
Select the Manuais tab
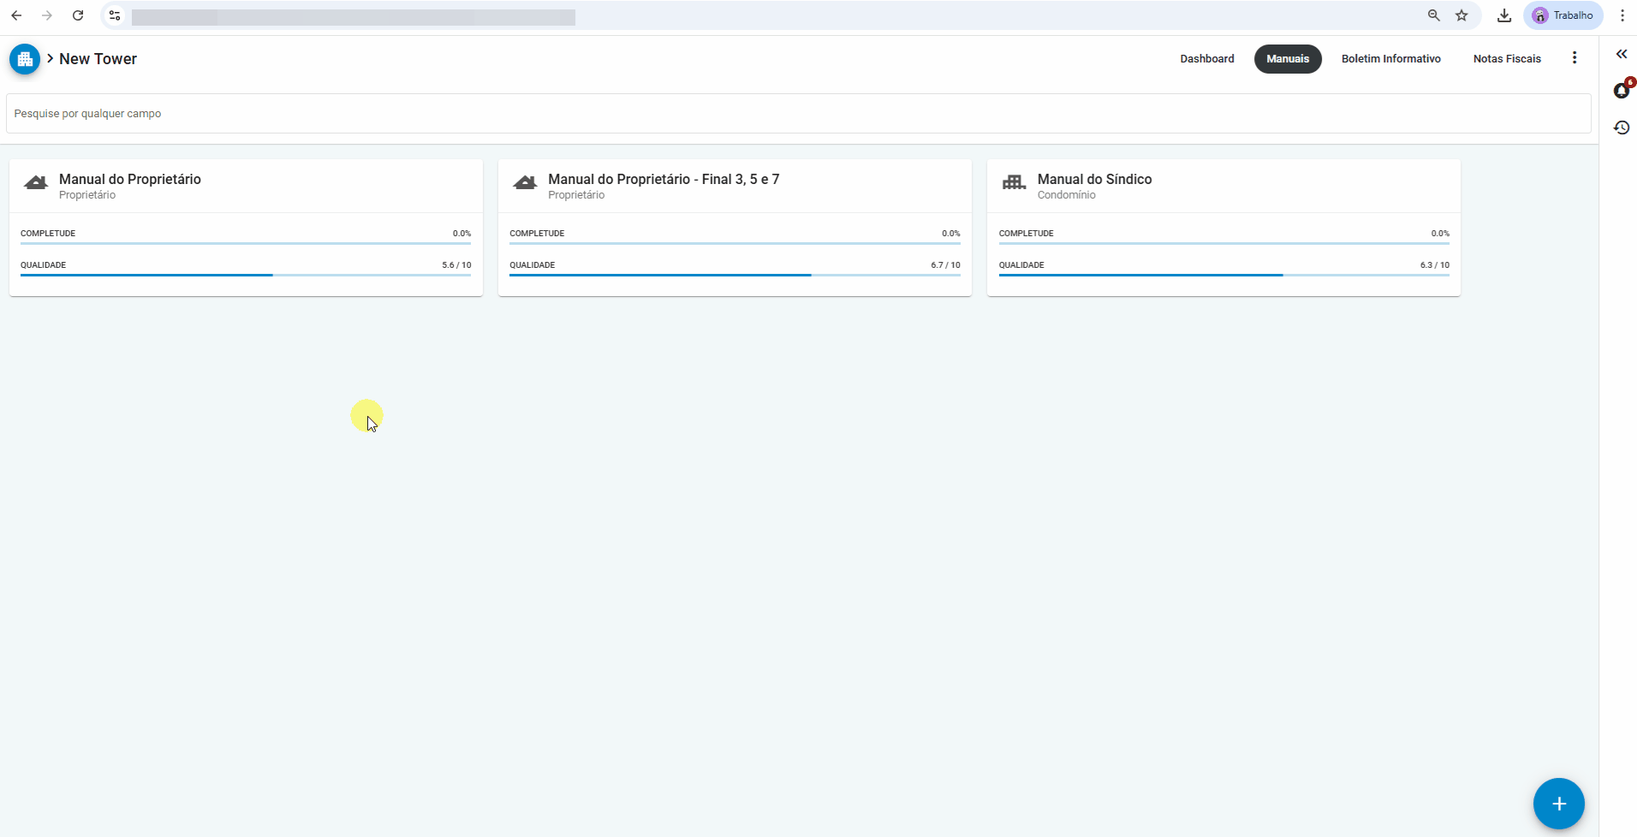point(1288,59)
